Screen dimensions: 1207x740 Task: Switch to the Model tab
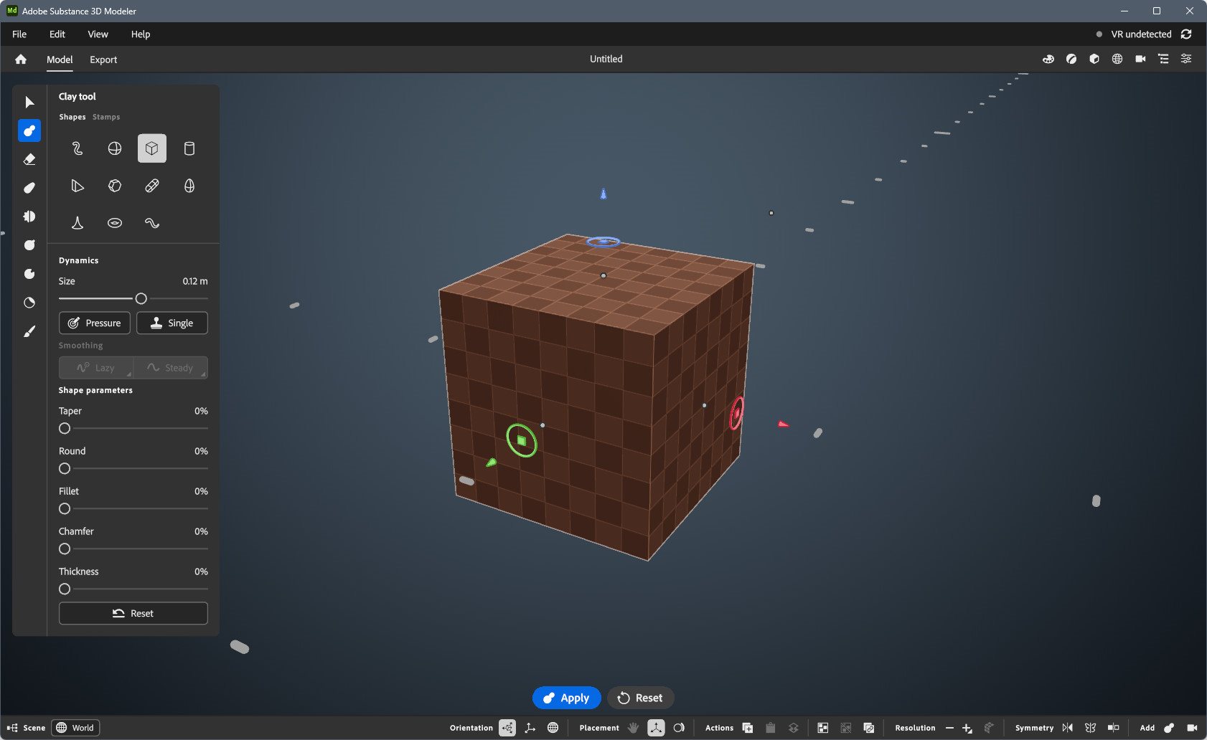pos(60,60)
